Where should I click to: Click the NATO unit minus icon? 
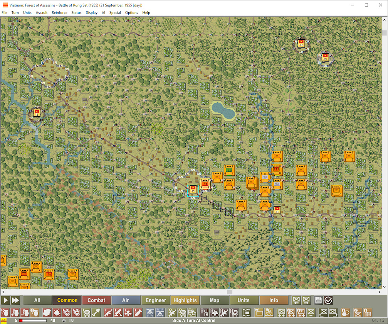[311, 312]
